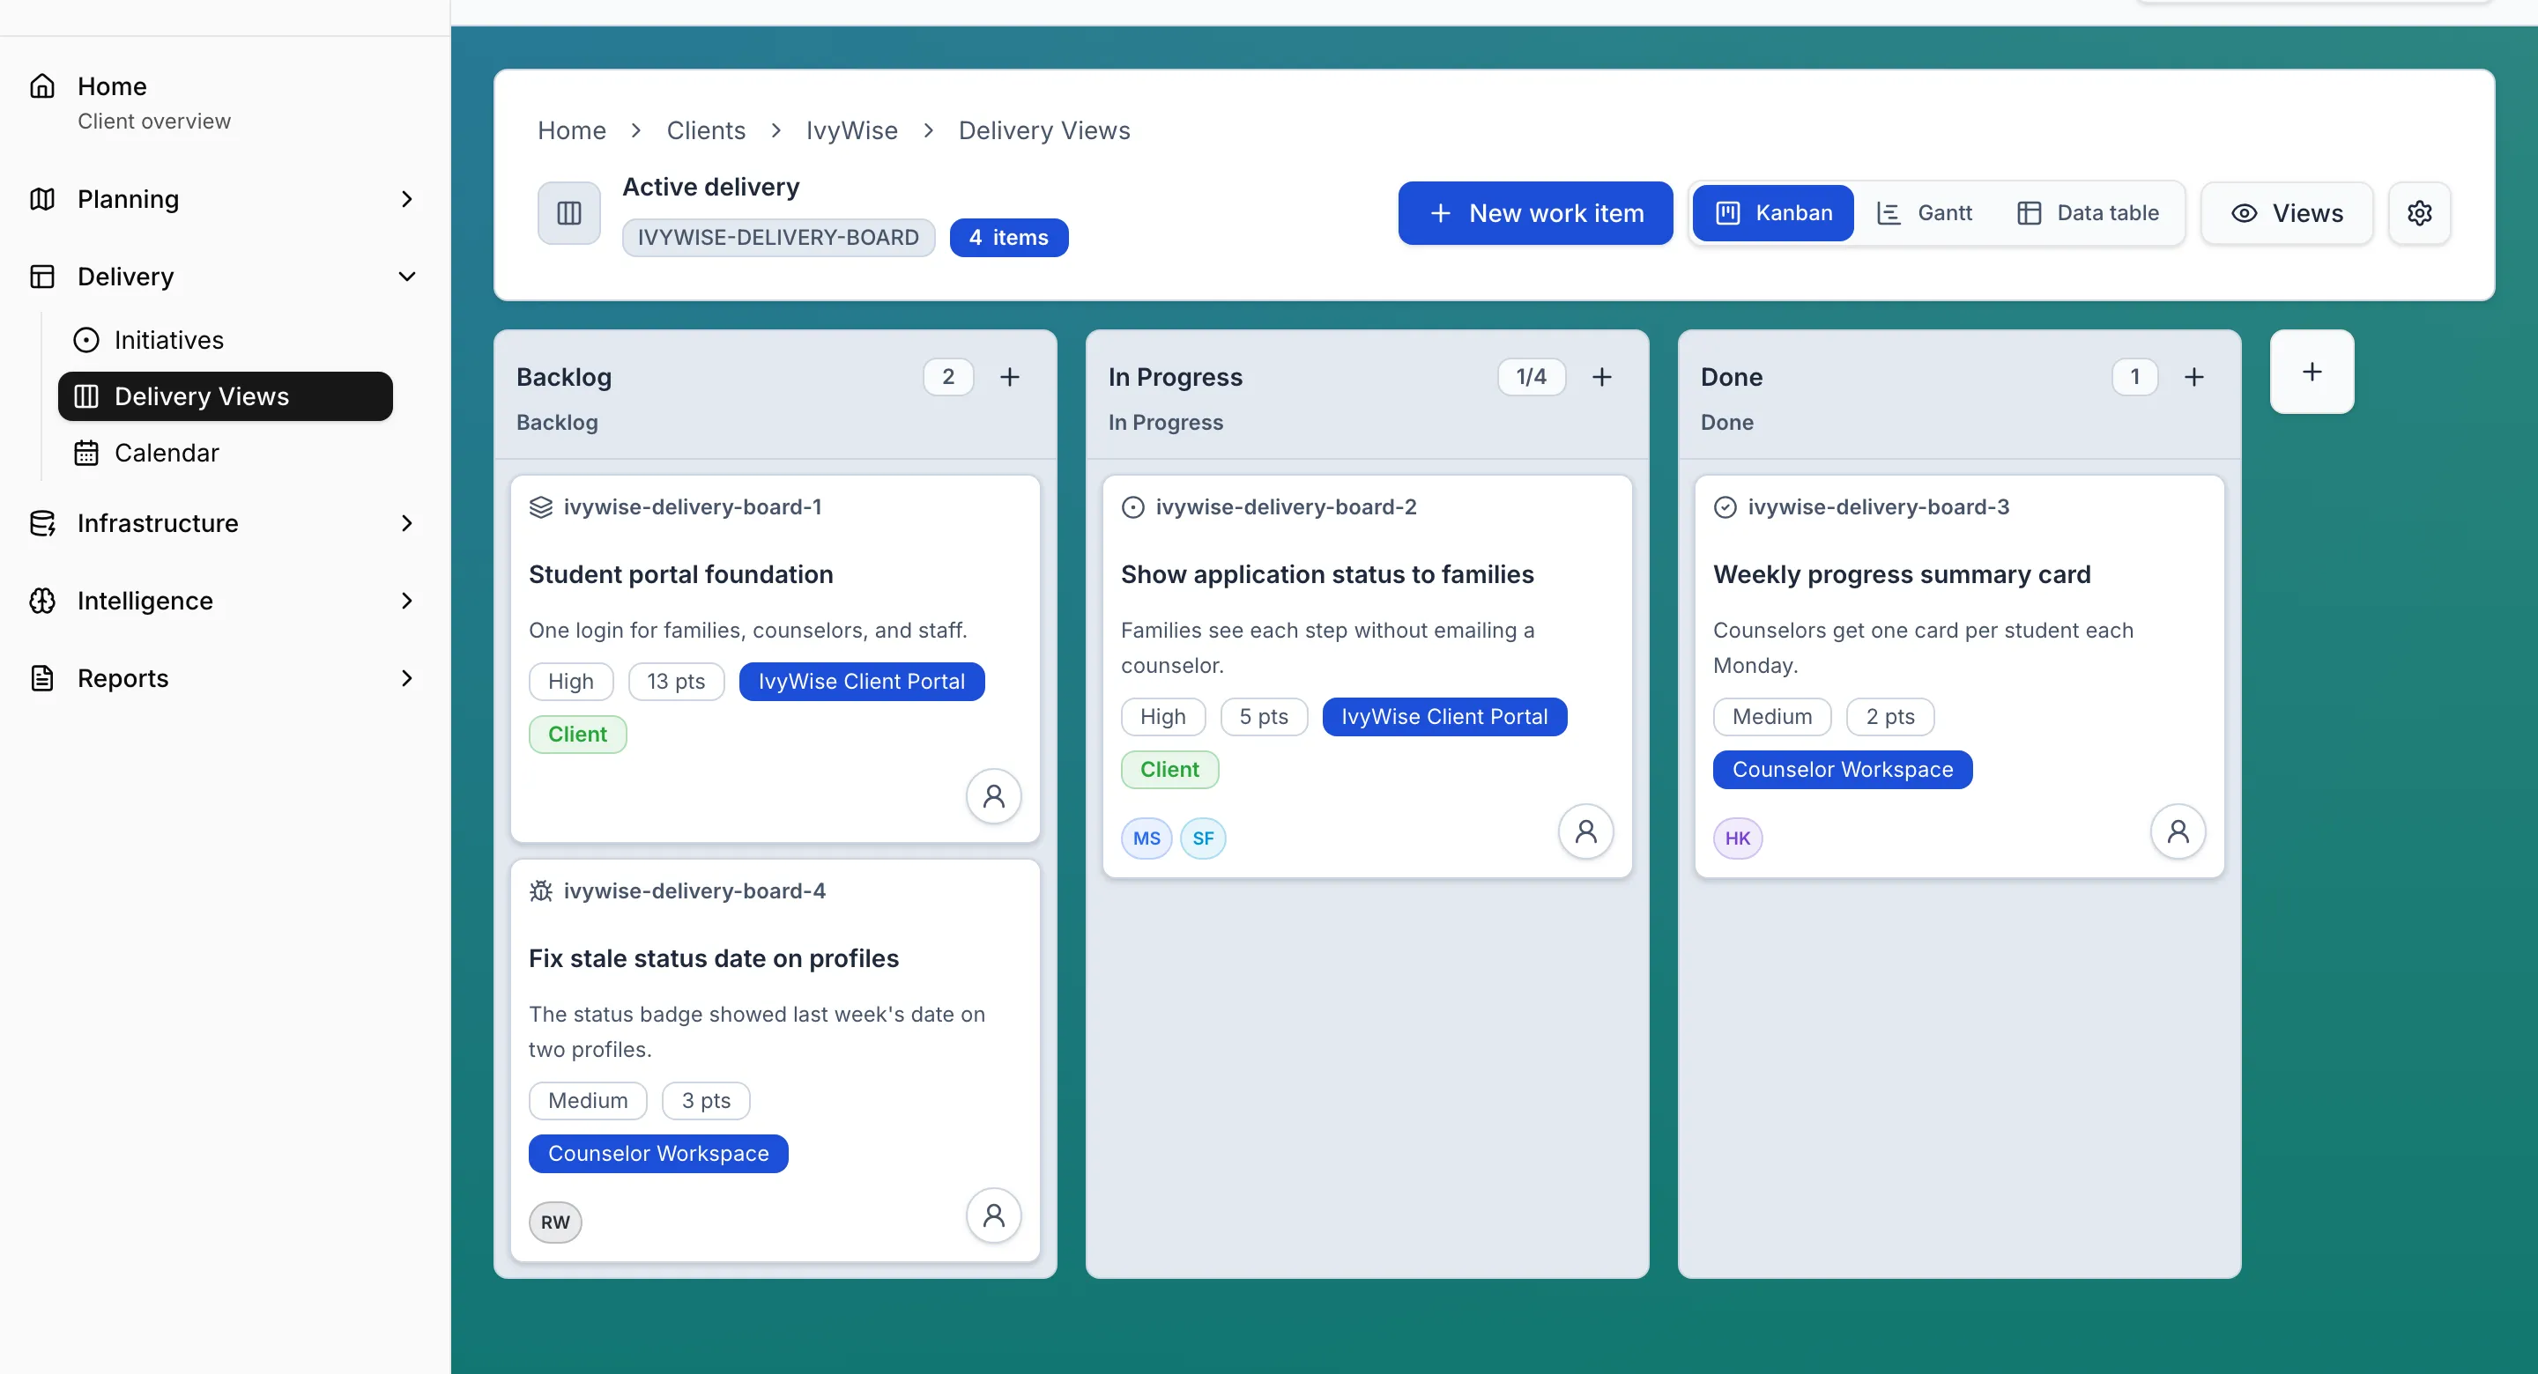Click Delivery Views breadcrumb
Screen dimensions: 2538x1374
(1044, 130)
